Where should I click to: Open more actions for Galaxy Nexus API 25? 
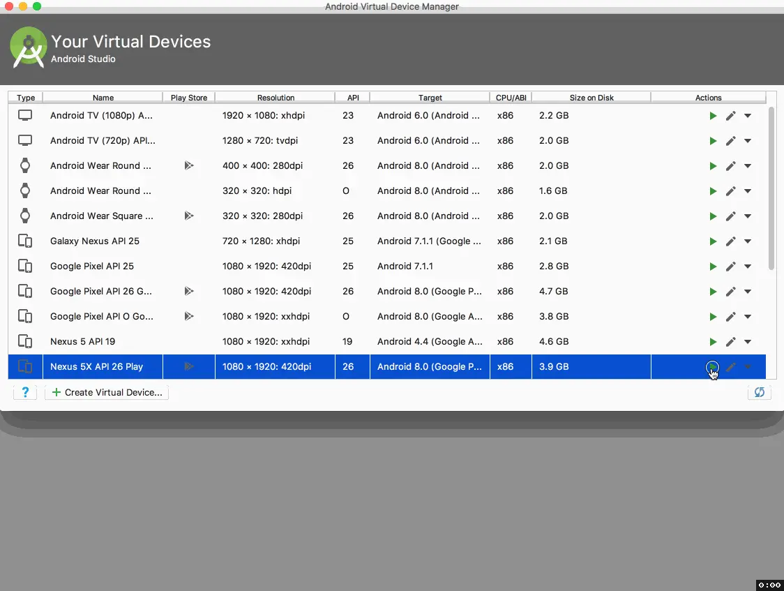click(748, 241)
